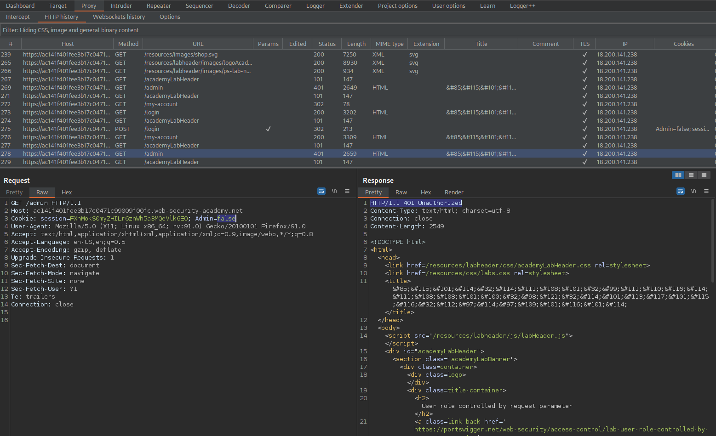Select history row 269 GET /admin
The width and height of the screenshot is (716, 436).
point(358,87)
